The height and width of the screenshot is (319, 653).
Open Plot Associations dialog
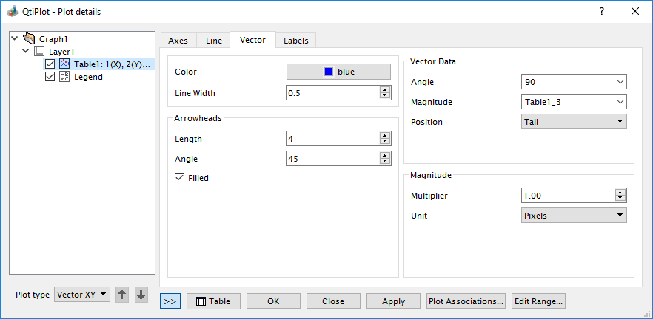pyautogui.click(x=466, y=301)
